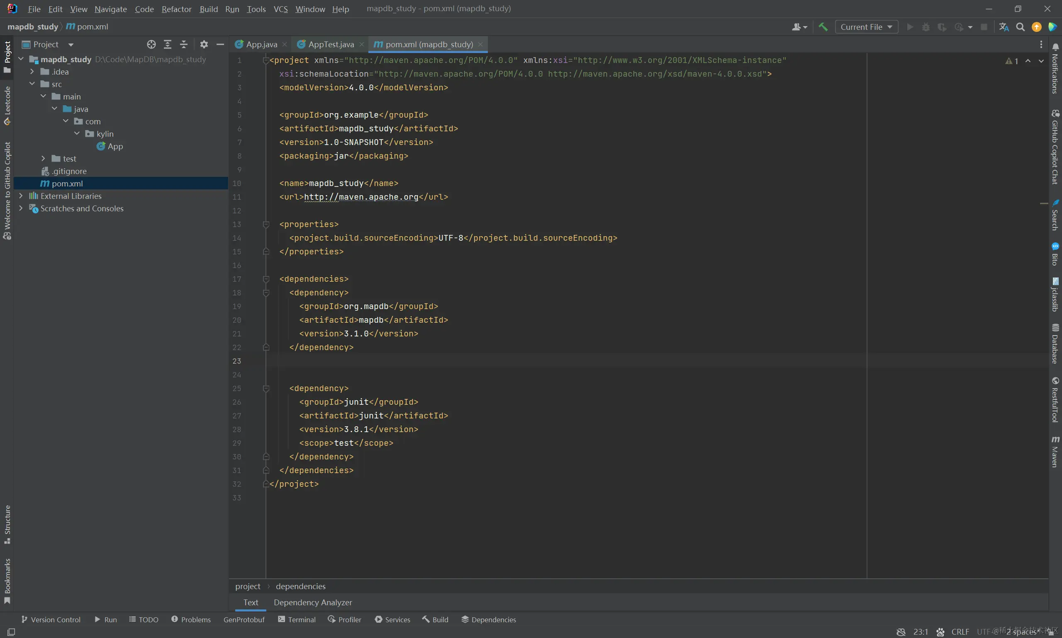The width and height of the screenshot is (1062, 638).
Task: Hide the Project tool window
Action: click(x=220, y=44)
